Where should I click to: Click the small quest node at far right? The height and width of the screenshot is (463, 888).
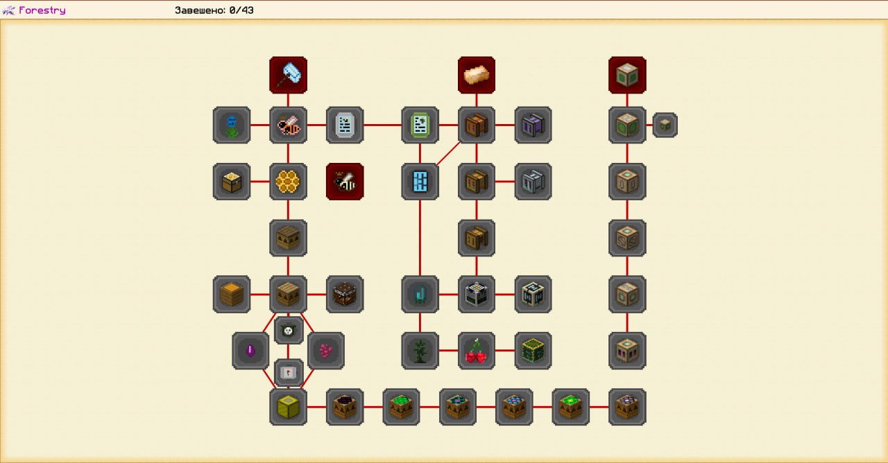(x=665, y=125)
